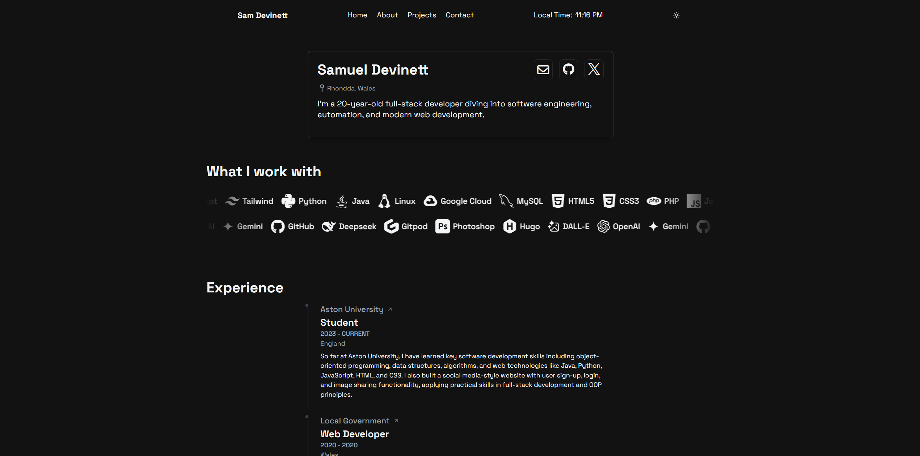Click the PHP logo icon
The width and height of the screenshot is (920, 456).
654,201
